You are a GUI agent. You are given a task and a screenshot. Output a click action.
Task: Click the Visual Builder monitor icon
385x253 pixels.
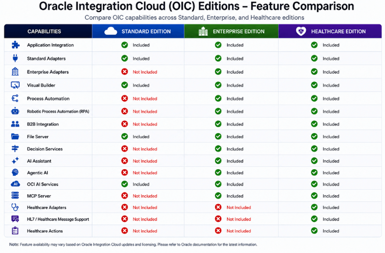pyautogui.click(x=15, y=85)
